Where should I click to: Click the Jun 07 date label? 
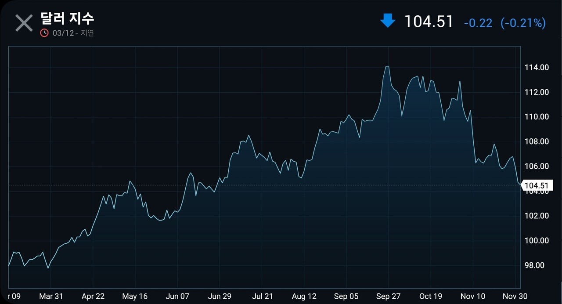click(x=177, y=297)
